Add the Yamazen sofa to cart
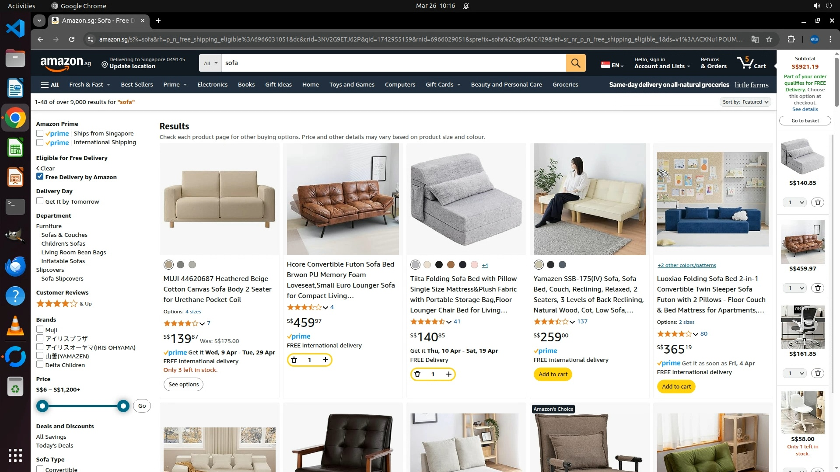 [x=553, y=374]
